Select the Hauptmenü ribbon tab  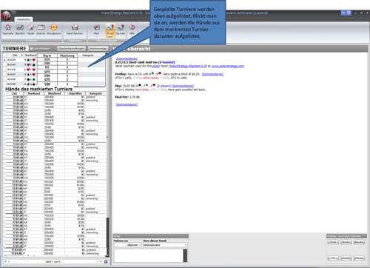tap(24, 19)
